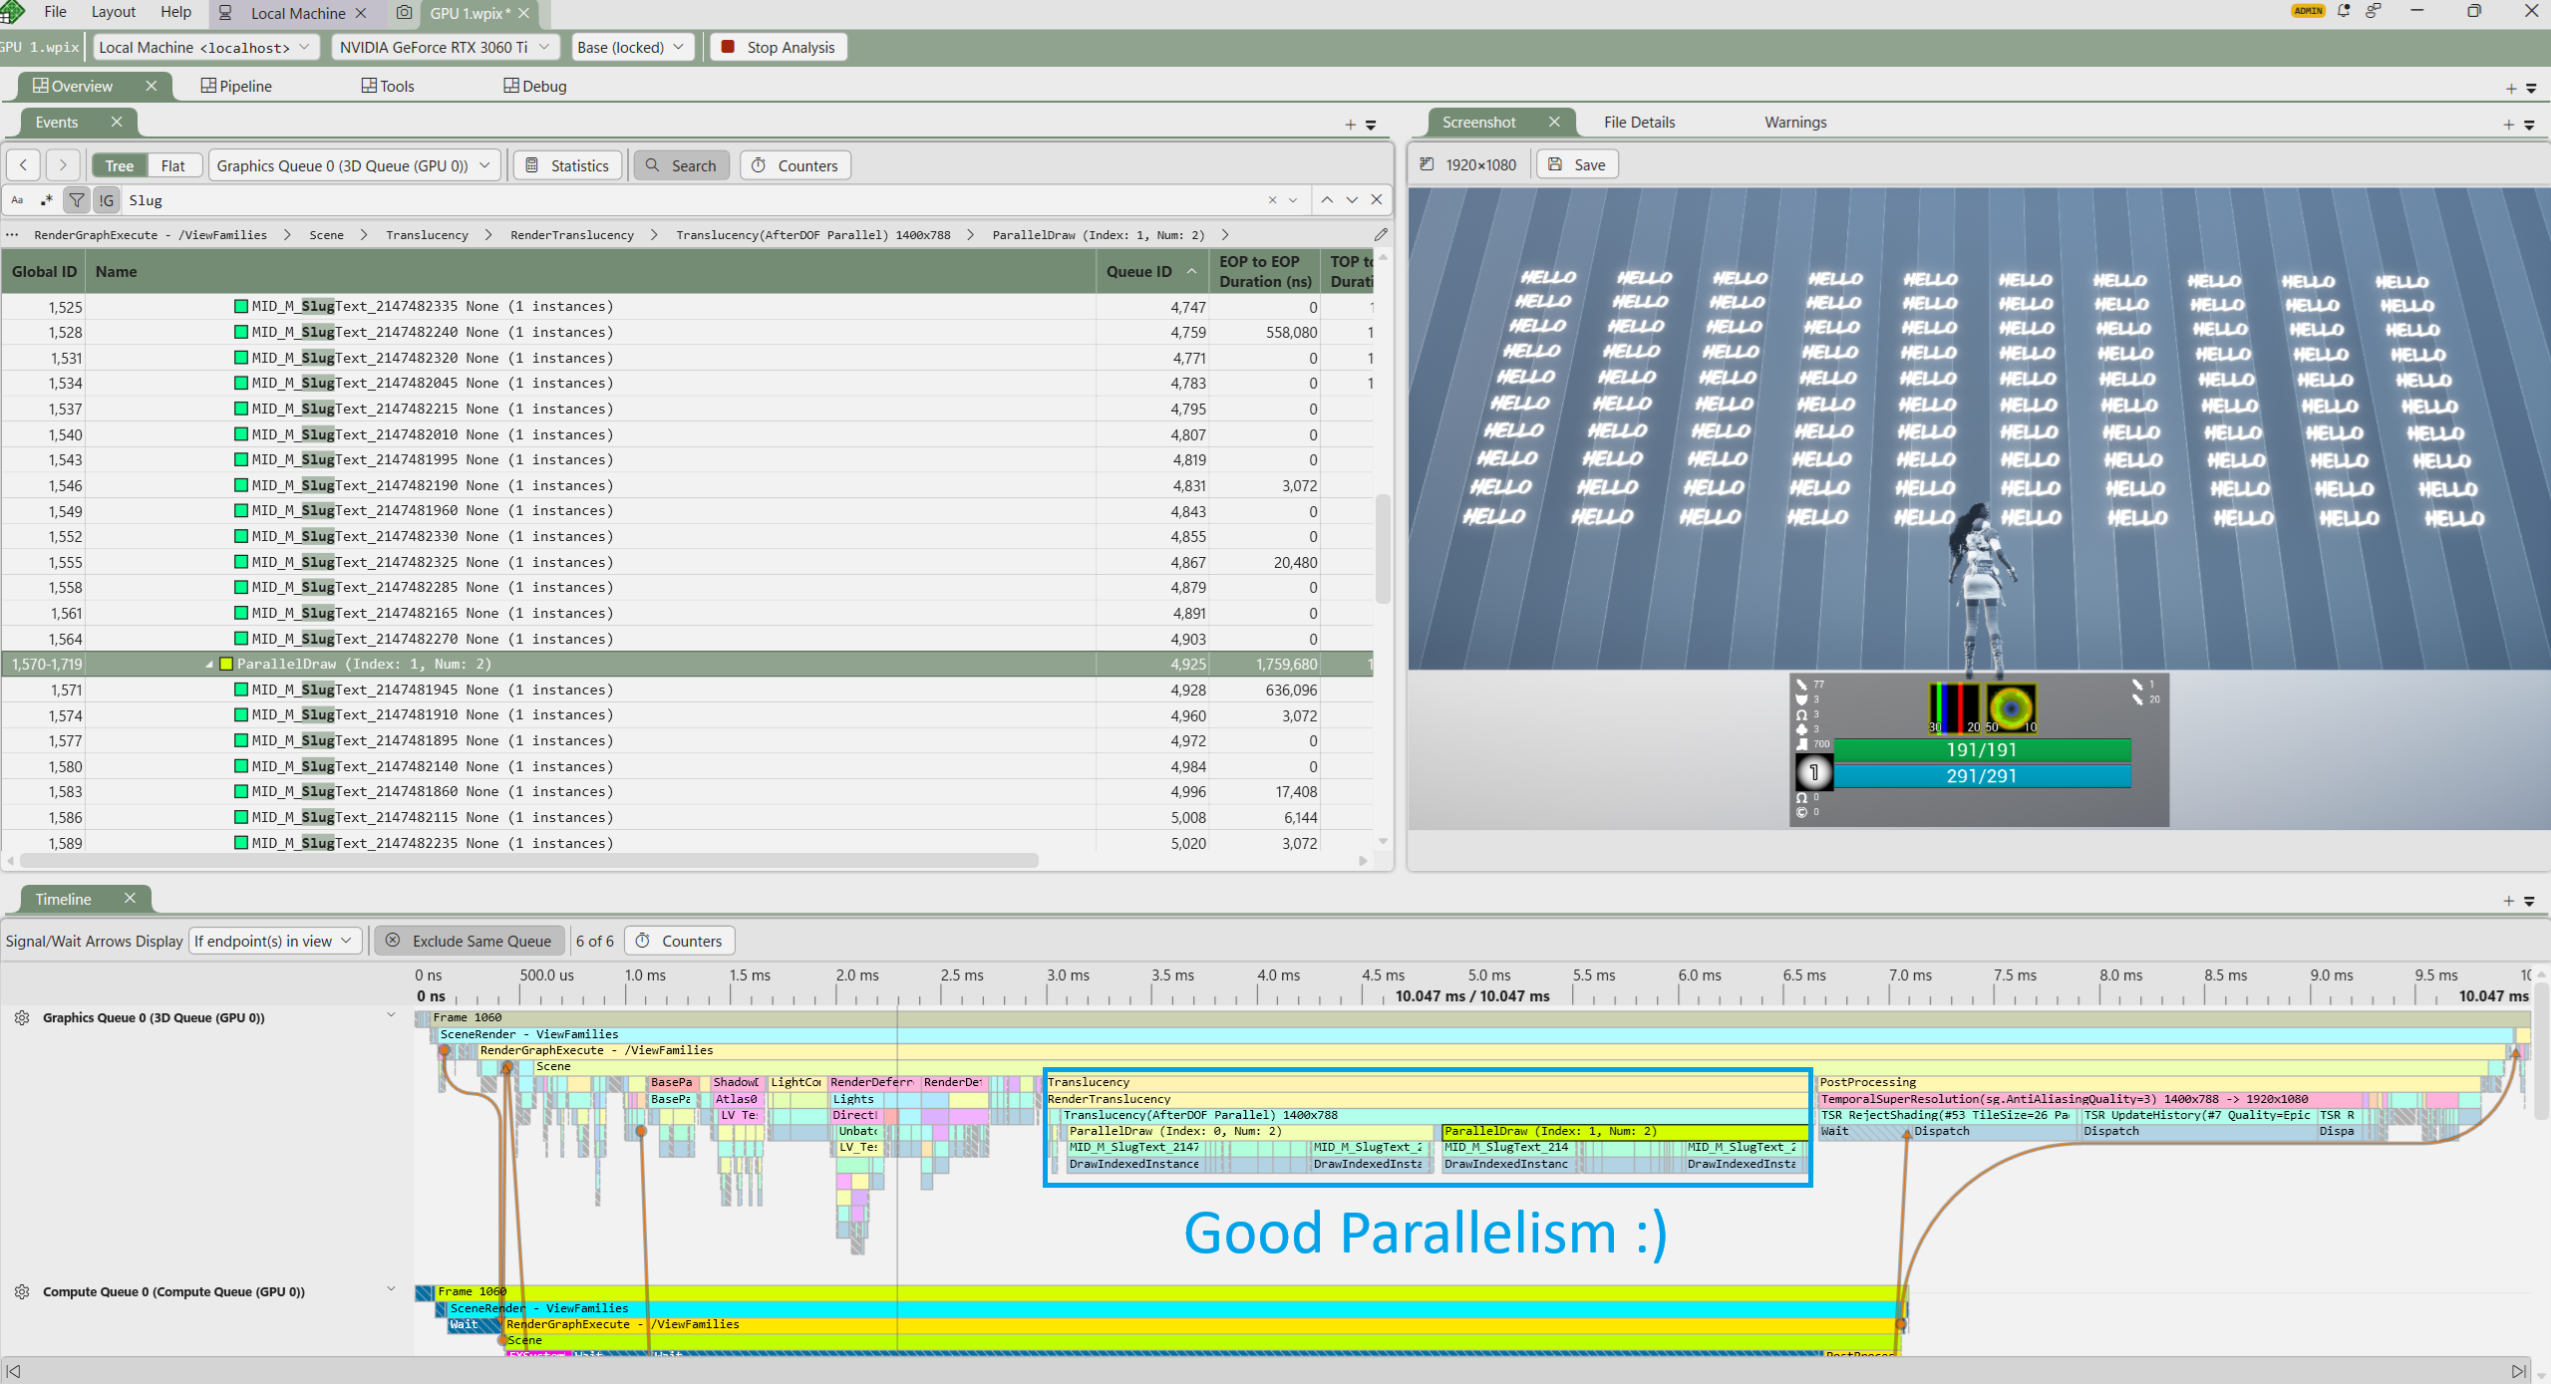Open Counters in Timeline panel

point(679,941)
